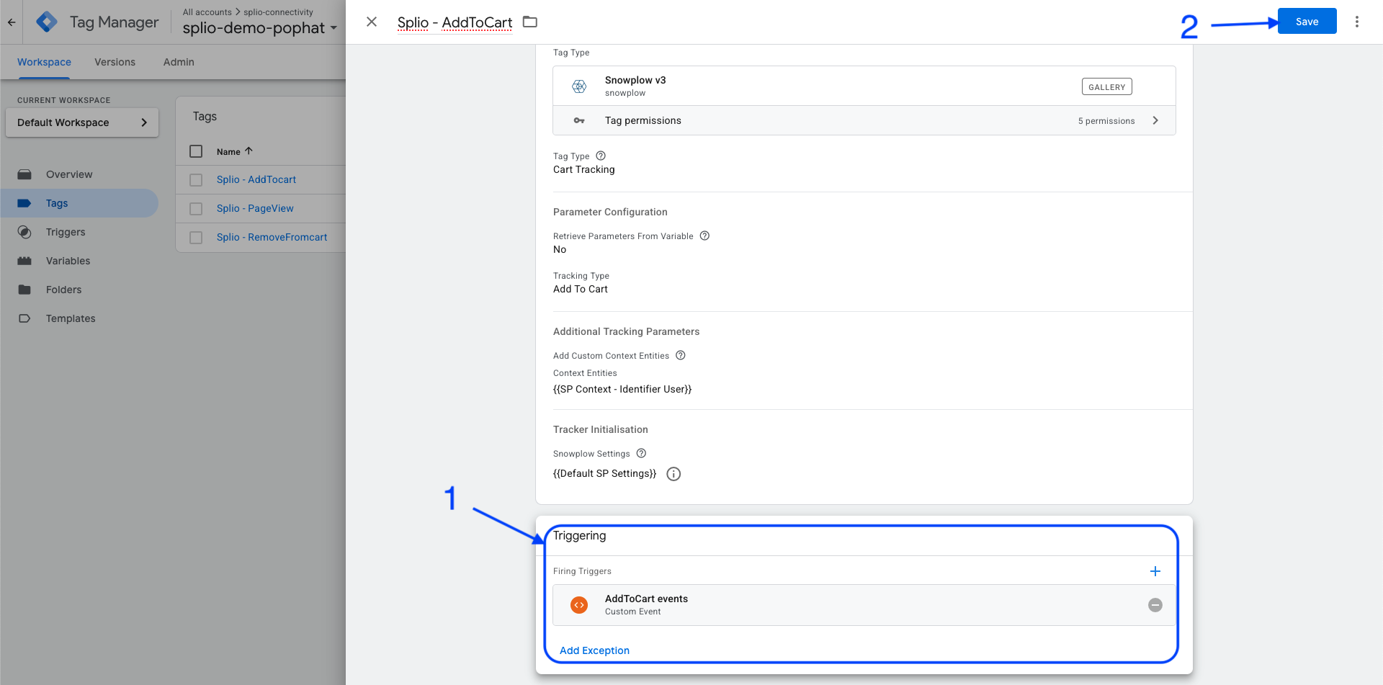Open the Splio - RemoveFromcart tag link
This screenshot has width=1383, height=685.
[272, 237]
